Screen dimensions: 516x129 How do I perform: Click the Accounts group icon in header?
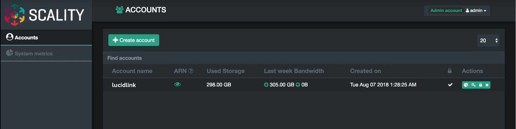[119, 10]
